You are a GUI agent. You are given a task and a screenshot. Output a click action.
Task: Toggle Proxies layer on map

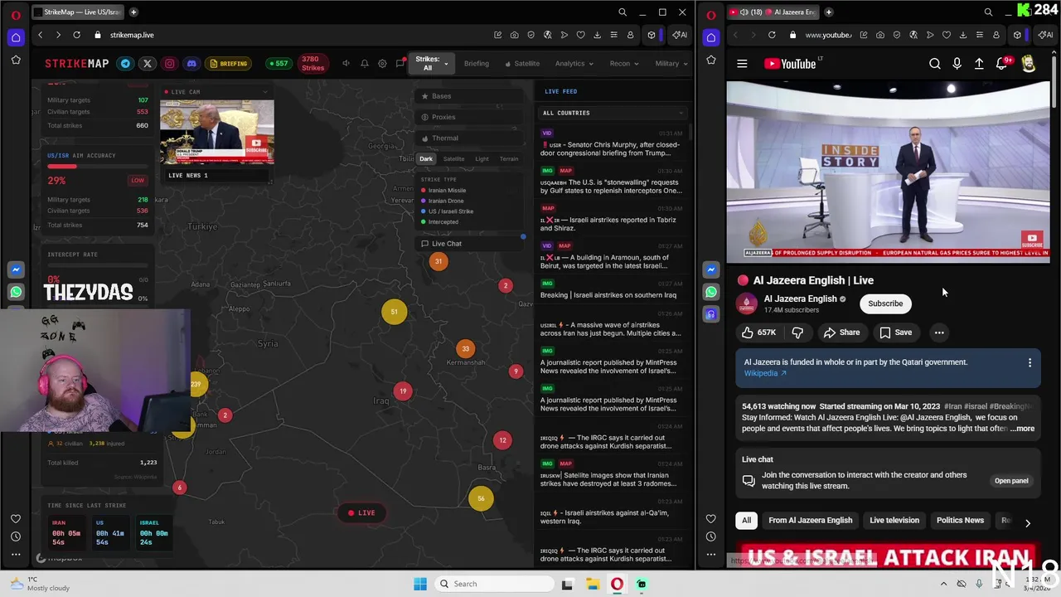470,117
